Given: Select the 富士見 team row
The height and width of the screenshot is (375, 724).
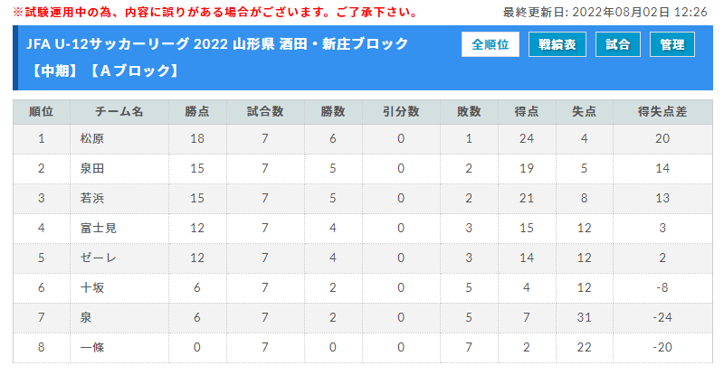Looking at the screenshot, I should pyautogui.click(x=363, y=228).
